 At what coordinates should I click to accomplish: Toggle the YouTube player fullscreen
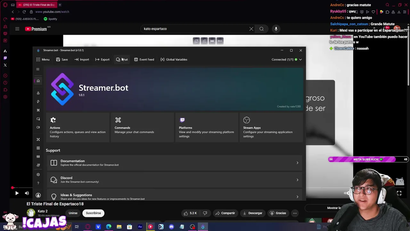click(399, 193)
